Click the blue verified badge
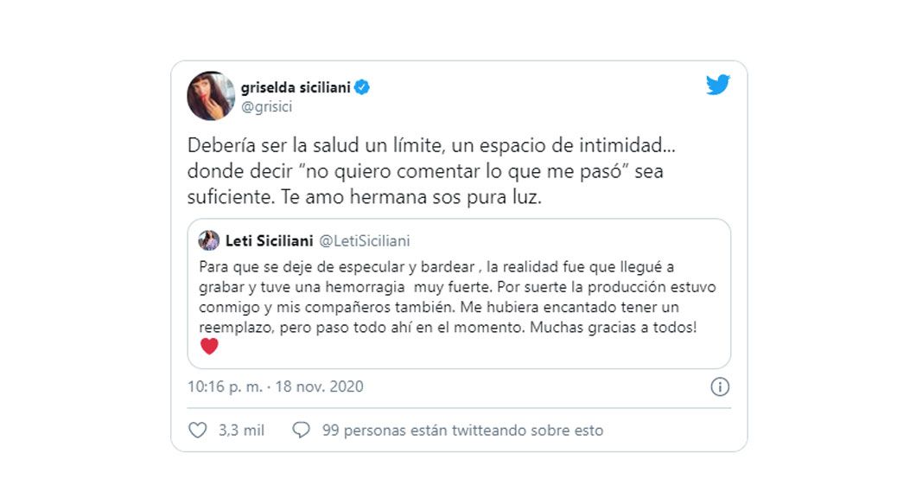This screenshot has width=916, height=498. (363, 87)
